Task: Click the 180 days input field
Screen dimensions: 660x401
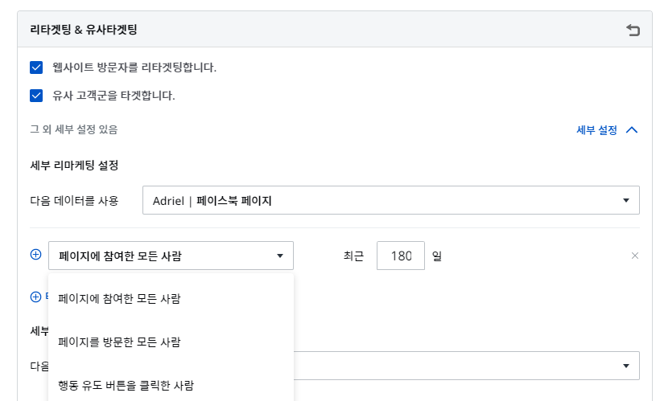Action: (x=400, y=256)
